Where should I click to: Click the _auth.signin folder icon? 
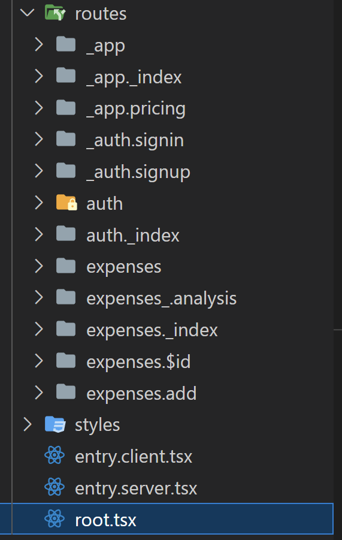pyautogui.click(x=66, y=139)
